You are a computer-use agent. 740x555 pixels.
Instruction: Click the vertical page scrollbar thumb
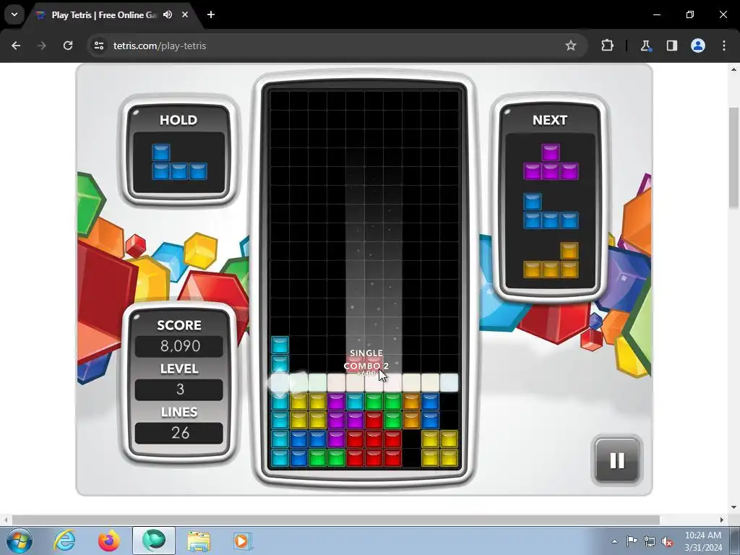[734, 157]
